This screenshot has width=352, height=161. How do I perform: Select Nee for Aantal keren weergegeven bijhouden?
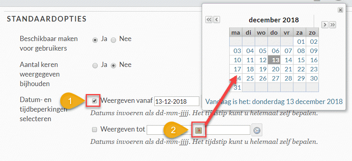tap(114, 66)
